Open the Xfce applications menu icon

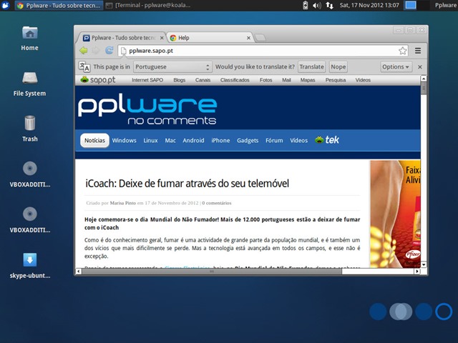coord(6,5)
